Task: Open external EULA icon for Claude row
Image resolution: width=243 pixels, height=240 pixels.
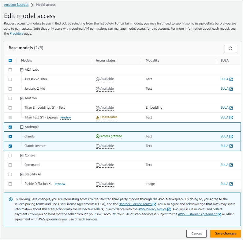Action: click(x=231, y=137)
